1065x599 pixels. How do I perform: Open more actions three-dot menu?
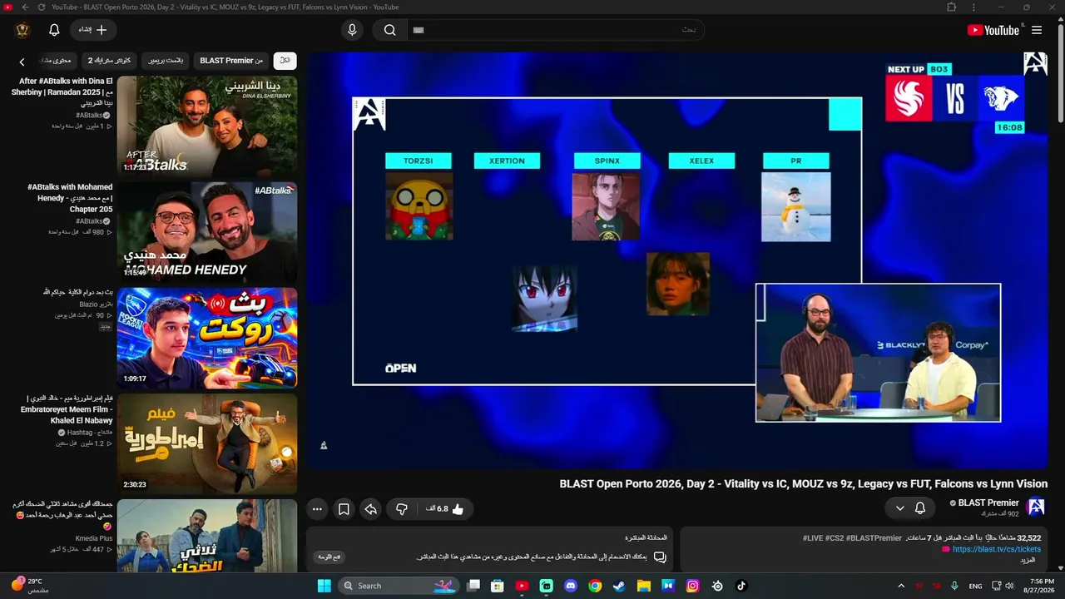[317, 509]
